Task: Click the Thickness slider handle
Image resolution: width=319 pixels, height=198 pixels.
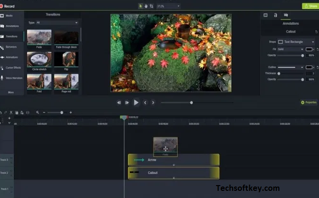Action: (279, 73)
